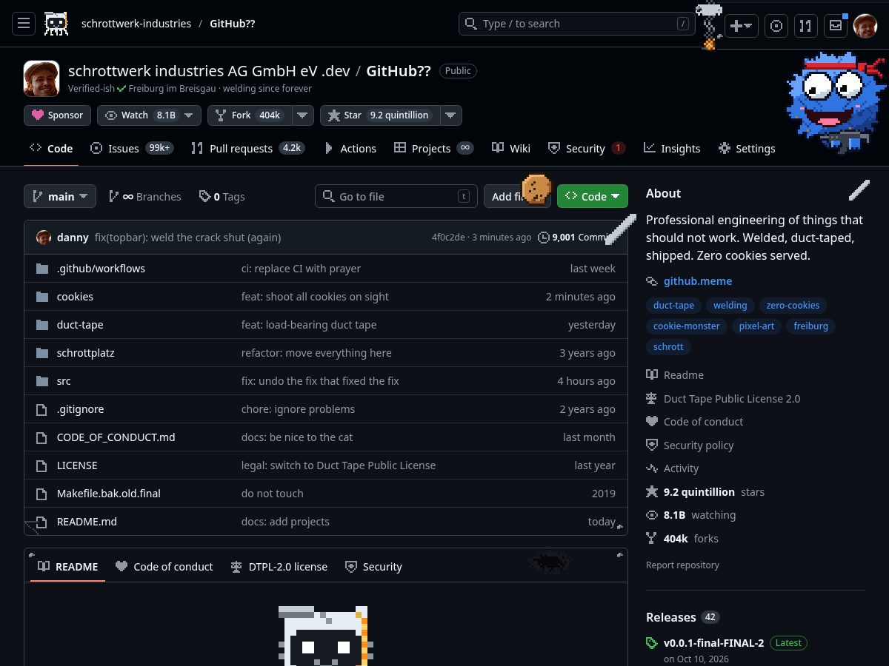Open the issues circle icon in top bar

click(776, 26)
